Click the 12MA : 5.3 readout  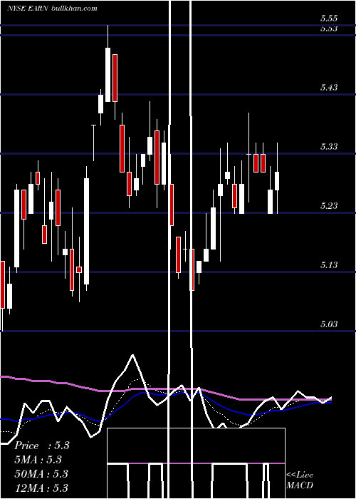pyautogui.click(x=41, y=488)
